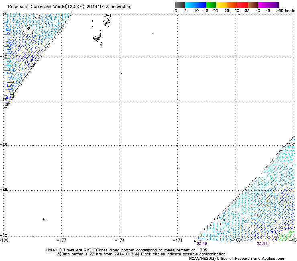
Task: Click the purple '23:18' time label
Action: (202, 244)
